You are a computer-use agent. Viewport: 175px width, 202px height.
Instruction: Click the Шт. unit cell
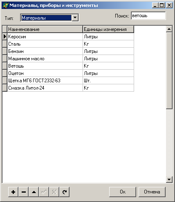[x=108, y=81]
